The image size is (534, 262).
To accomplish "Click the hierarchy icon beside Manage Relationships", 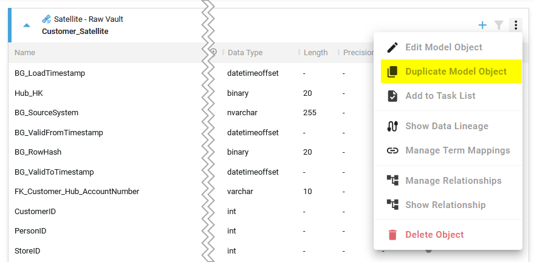I will (392, 181).
